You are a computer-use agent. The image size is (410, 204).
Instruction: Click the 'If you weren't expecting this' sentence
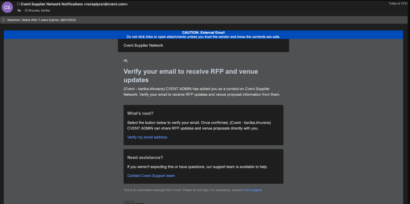tap(198, 167)
